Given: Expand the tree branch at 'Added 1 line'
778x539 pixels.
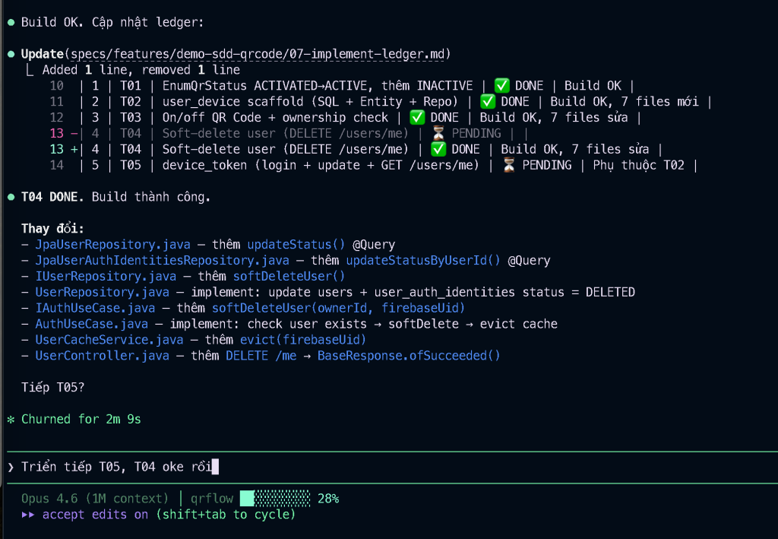Looking at the screenshot, I should [x=29, y=70].
